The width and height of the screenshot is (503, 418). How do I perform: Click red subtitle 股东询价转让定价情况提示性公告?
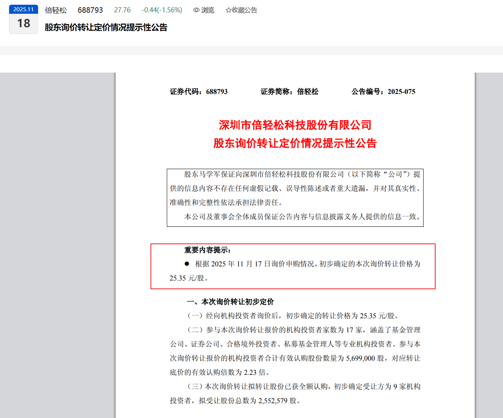pyautogui.click(x=295, y=143)
